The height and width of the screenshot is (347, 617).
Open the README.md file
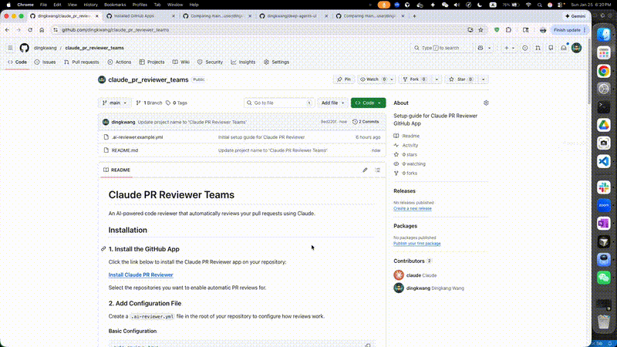[x=125, y=150]
